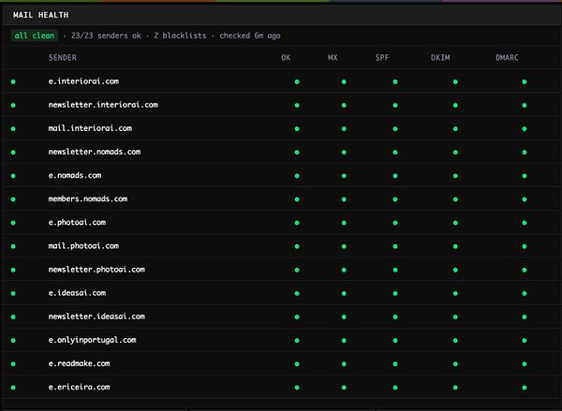Click the DMARC status dot for e.interiorai.com
The image size is (562, 411).
(x=525, y=82)
